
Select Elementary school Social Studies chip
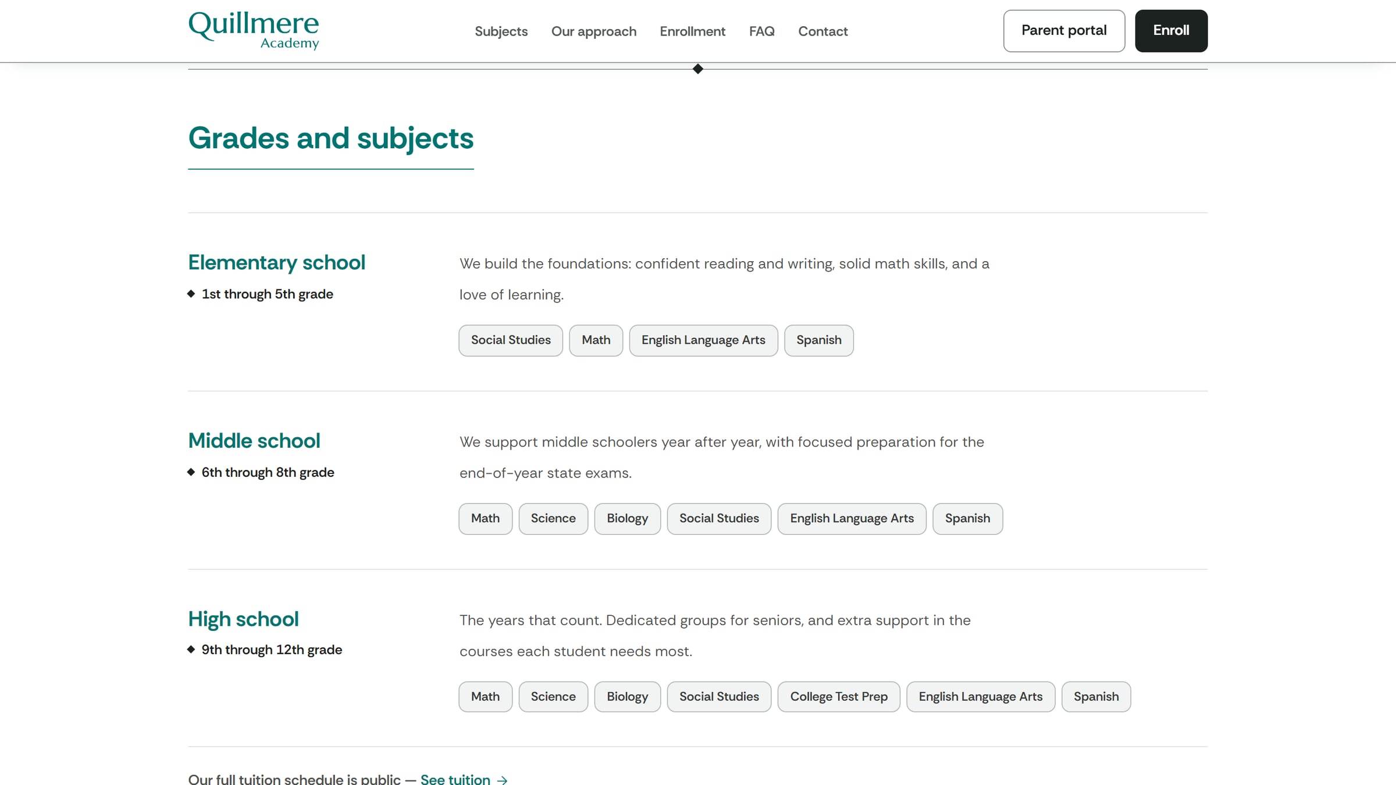click(511, 340)
